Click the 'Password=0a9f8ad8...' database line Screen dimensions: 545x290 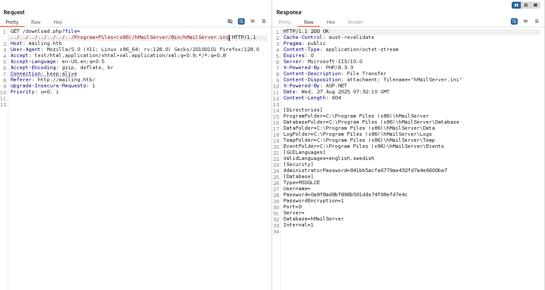coord(346,194)
